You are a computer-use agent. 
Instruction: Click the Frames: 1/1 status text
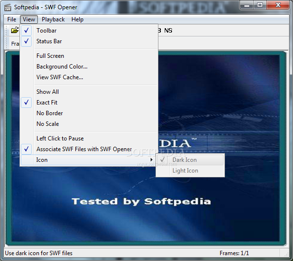[x=234, y=253]
